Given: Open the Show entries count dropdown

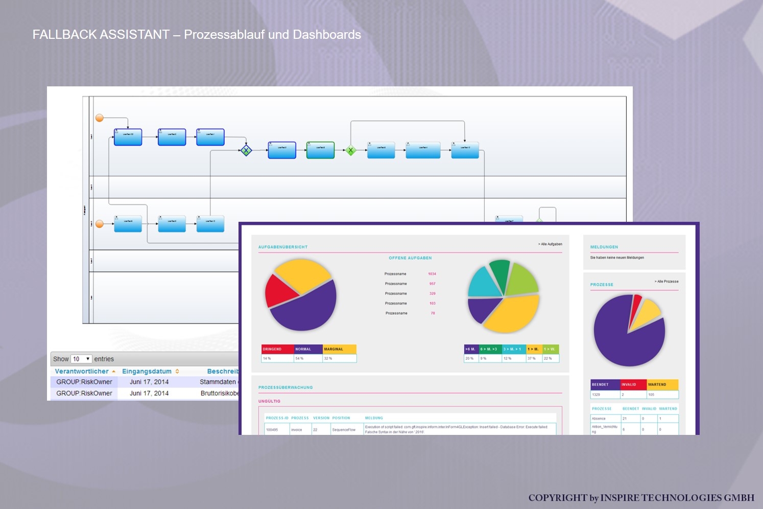Looking at the screenshot, I should 81,359.
